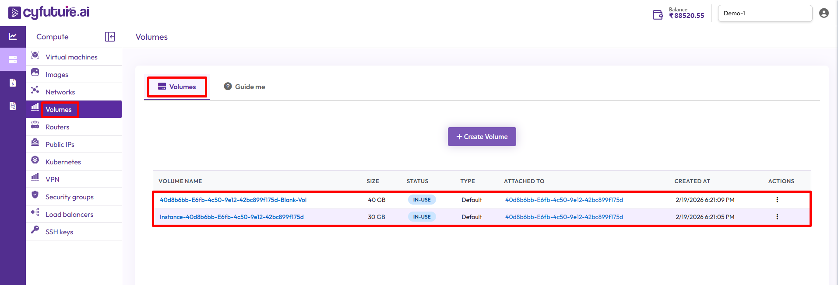Open the billing invoice icon in left rail
838x285 pixels.
click(13, 83)
